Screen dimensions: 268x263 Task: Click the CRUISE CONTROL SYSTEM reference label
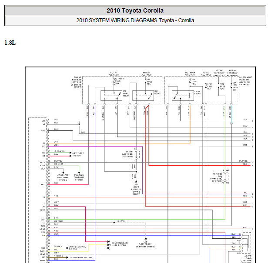(x=77, y=248)
